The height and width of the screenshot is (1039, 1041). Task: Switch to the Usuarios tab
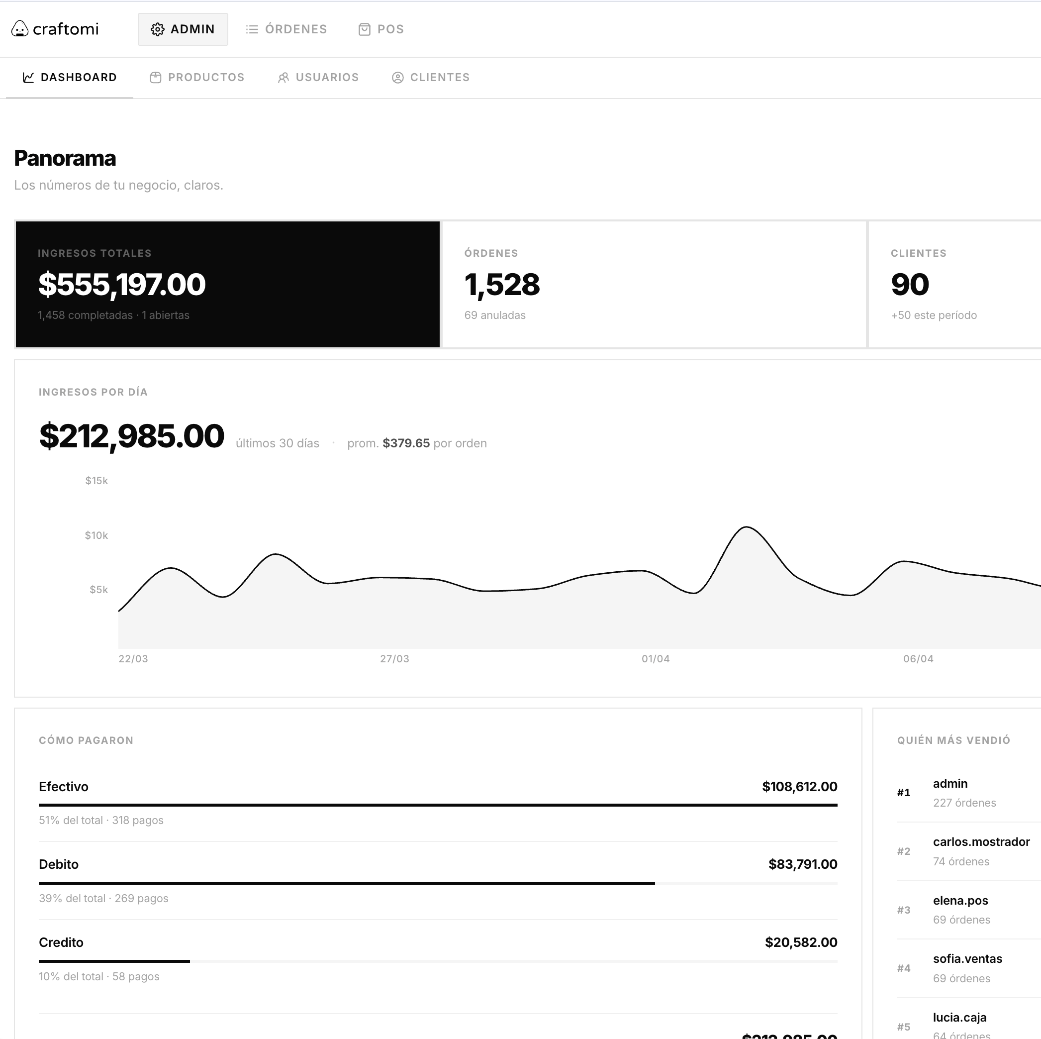318,78
